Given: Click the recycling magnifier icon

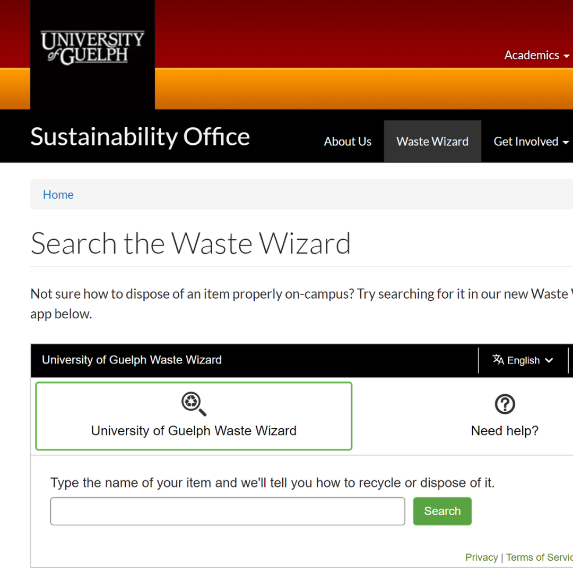Looking at the screenshot, I should tap(194, 404).
